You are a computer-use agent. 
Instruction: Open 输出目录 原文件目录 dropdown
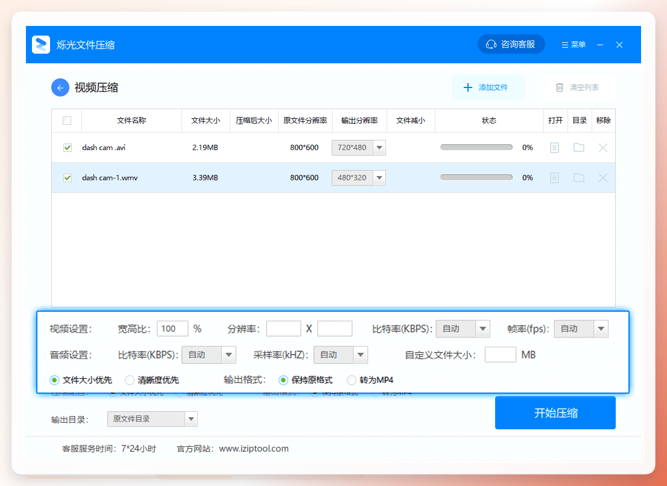tap(153, 419)
